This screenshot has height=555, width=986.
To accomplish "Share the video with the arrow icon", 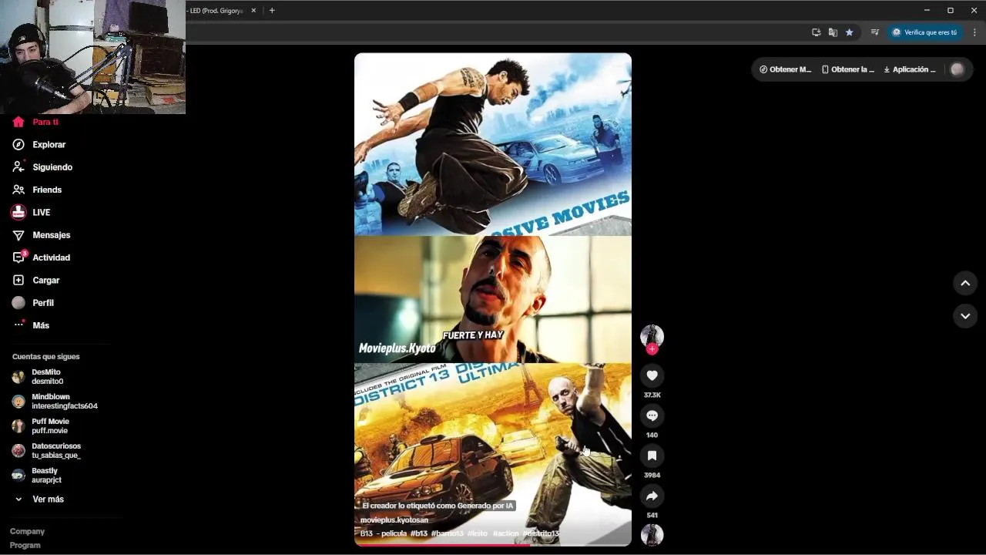I will click(x=652, y=496).
